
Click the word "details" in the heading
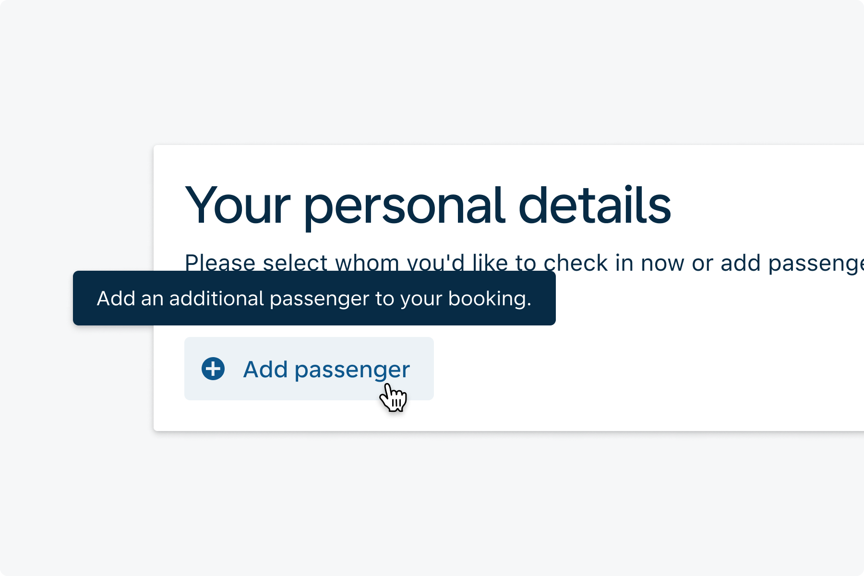pyautogui.click(x=595, y=205)
